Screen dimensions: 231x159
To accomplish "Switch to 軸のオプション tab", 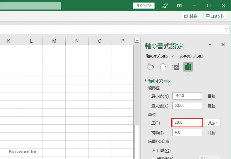I will (x=157, y=56).
